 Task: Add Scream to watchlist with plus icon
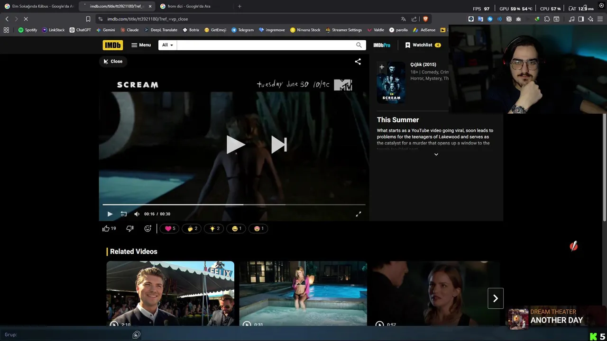tap(382, 67)
